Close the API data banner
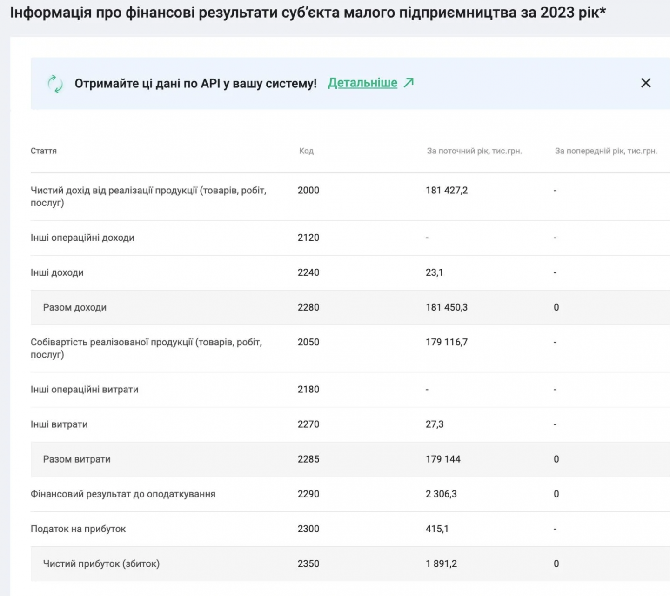Image resolution: width=670 pixels, height=596 pixels. click(645, 83)
